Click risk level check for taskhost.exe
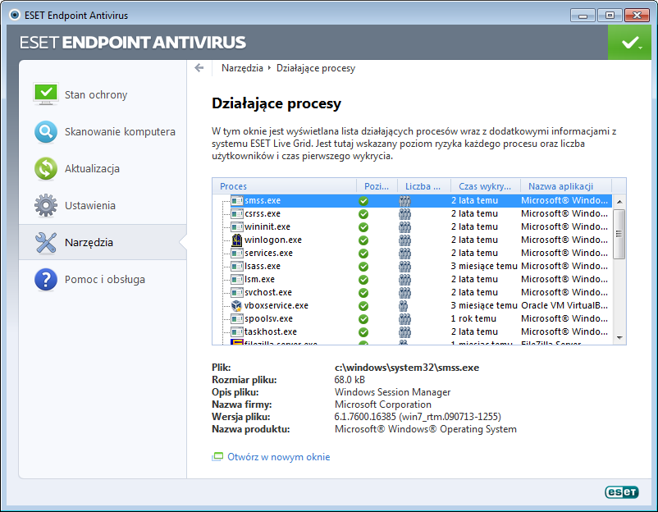Viewport: 658px width, 512px height. 363,332
